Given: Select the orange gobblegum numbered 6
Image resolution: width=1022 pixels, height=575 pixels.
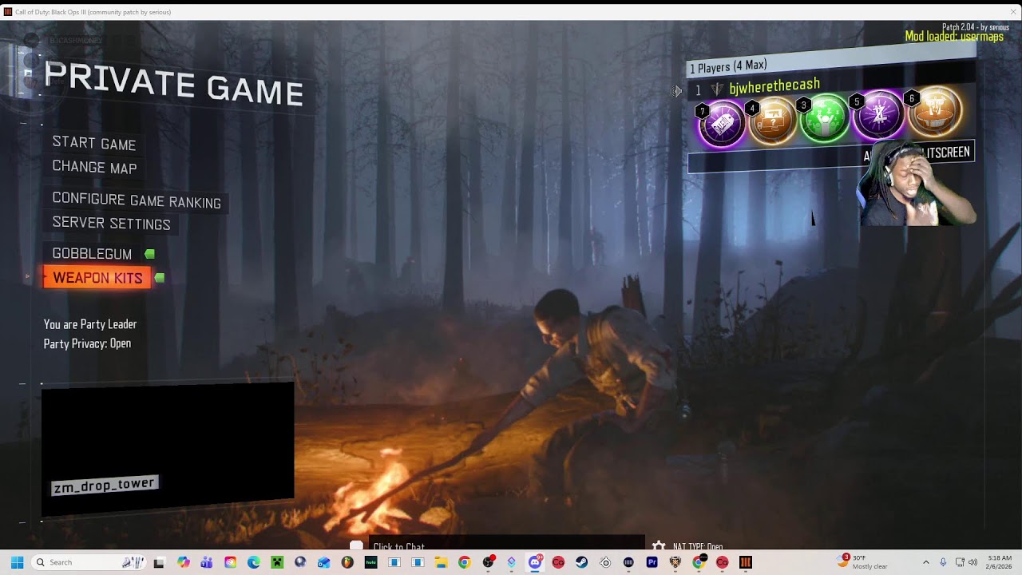Looking at the screenshot, I should tap(935, 112).
